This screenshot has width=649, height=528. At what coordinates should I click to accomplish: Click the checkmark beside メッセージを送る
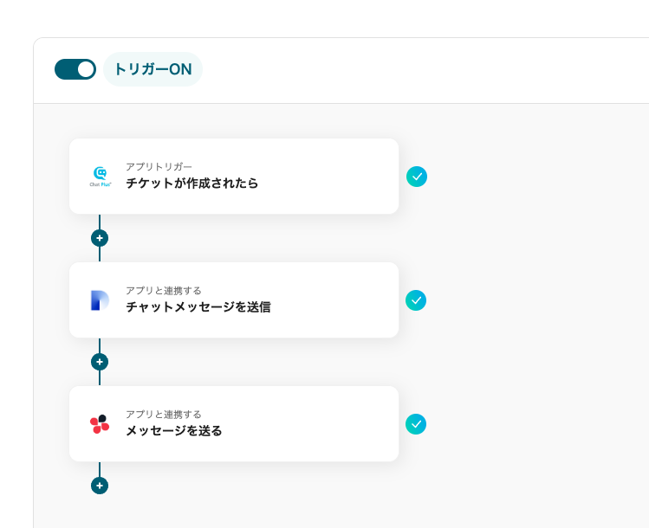pos(416,424)
